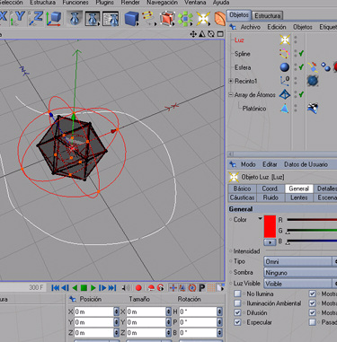
Task: Uncheck the Especular checkbox
Action: point(237,322)
